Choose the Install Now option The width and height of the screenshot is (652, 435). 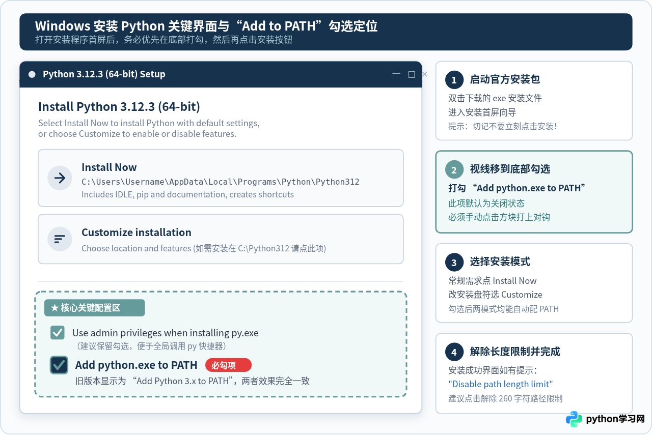click(221, 178)
